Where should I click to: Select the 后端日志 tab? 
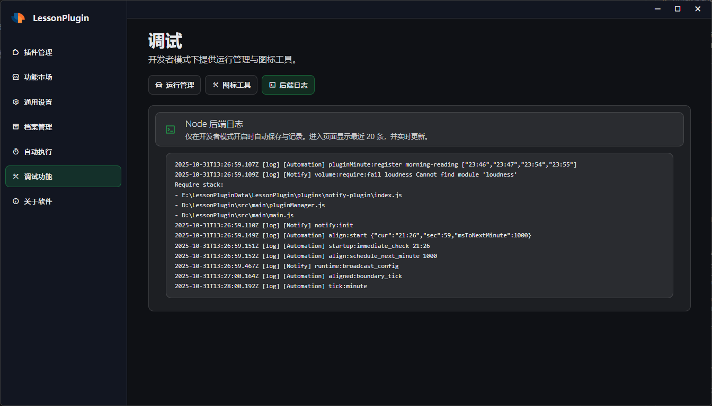pyautogui.click(x=288, y=85)
